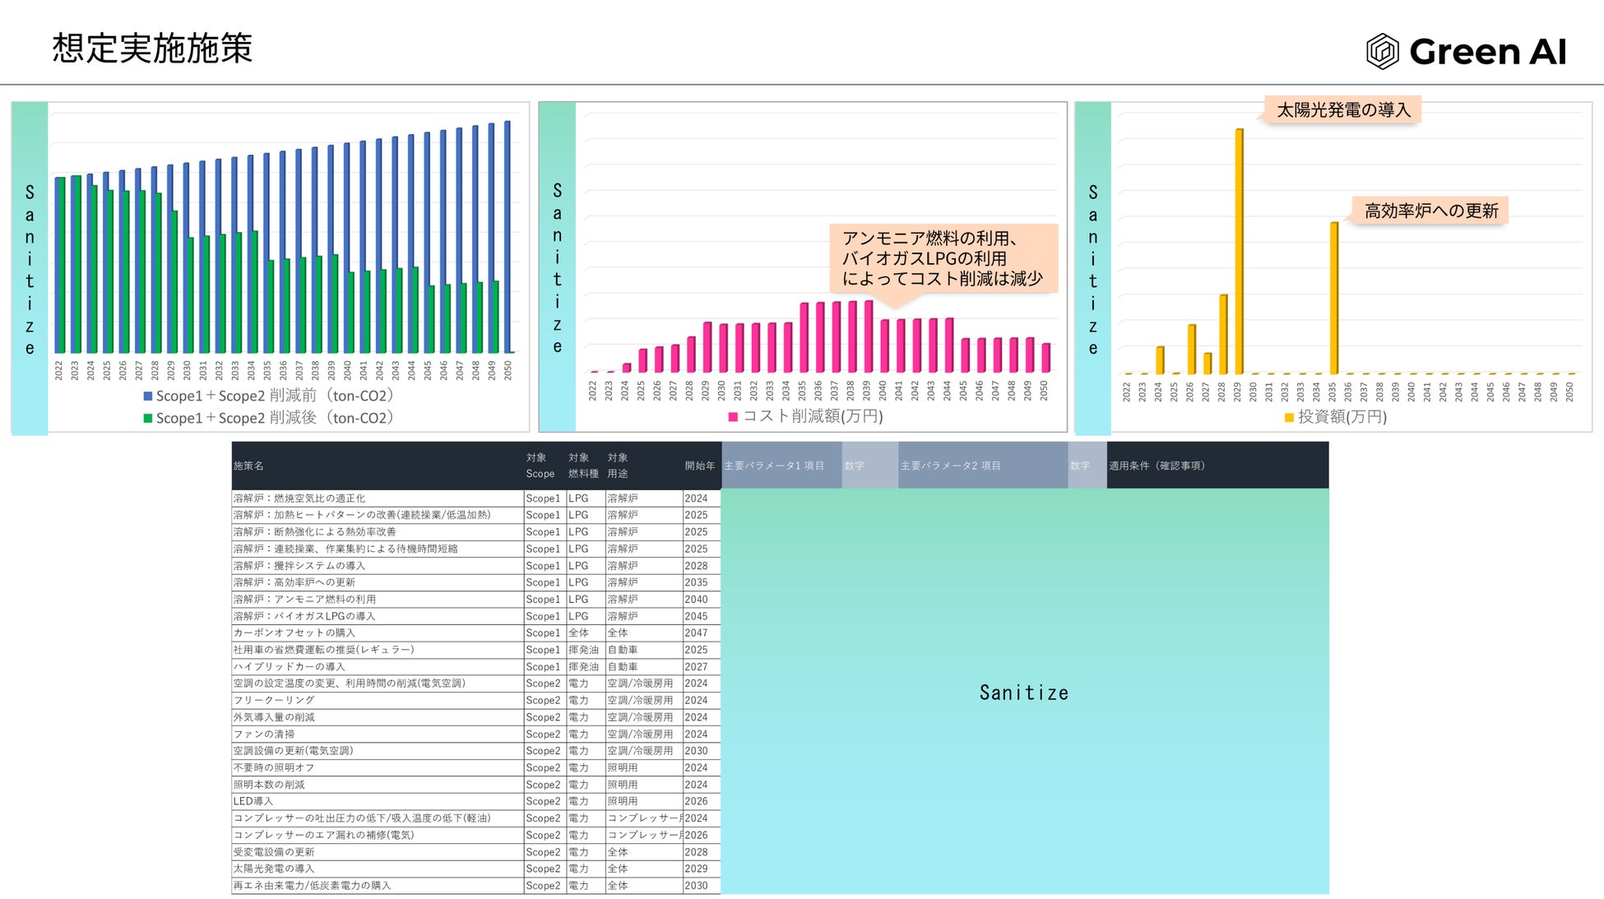The width and height of the screenshot is (1604, 899).
Task: Select the 施策名 column header
Action: 248,466
